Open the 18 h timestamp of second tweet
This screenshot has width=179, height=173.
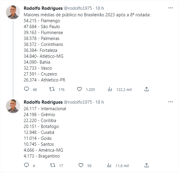pyautogui.click(x=99, y=102)
